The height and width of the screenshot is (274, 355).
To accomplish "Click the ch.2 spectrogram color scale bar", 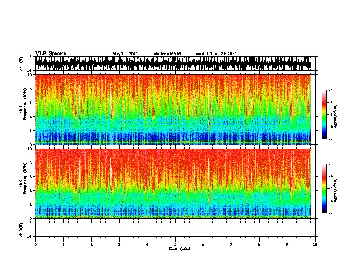I will [325, 188].
